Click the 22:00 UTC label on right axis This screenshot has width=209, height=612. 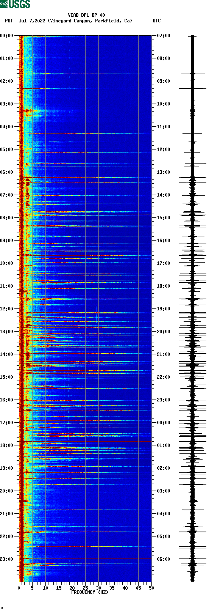click(x=164, y=377)
